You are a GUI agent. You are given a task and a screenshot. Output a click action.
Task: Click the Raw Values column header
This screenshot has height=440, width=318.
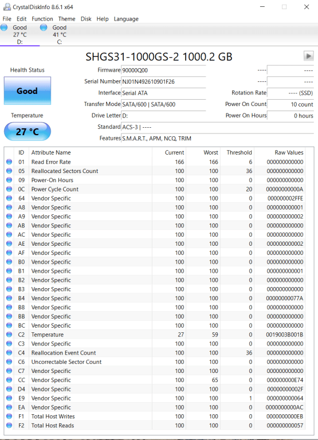pyautogui.click(x=280, y=152)
